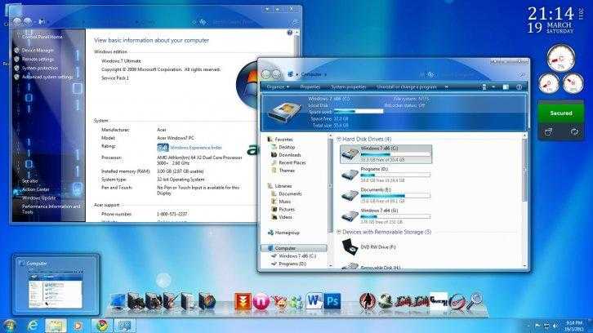The image size is (593, 333).
Task: Click the help icon in System window
Action: click(x=290, y=33)
